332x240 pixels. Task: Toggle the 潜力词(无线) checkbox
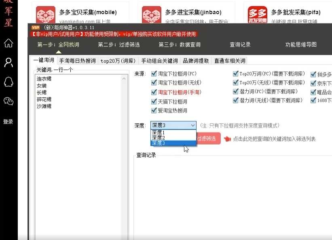point(235,100)
